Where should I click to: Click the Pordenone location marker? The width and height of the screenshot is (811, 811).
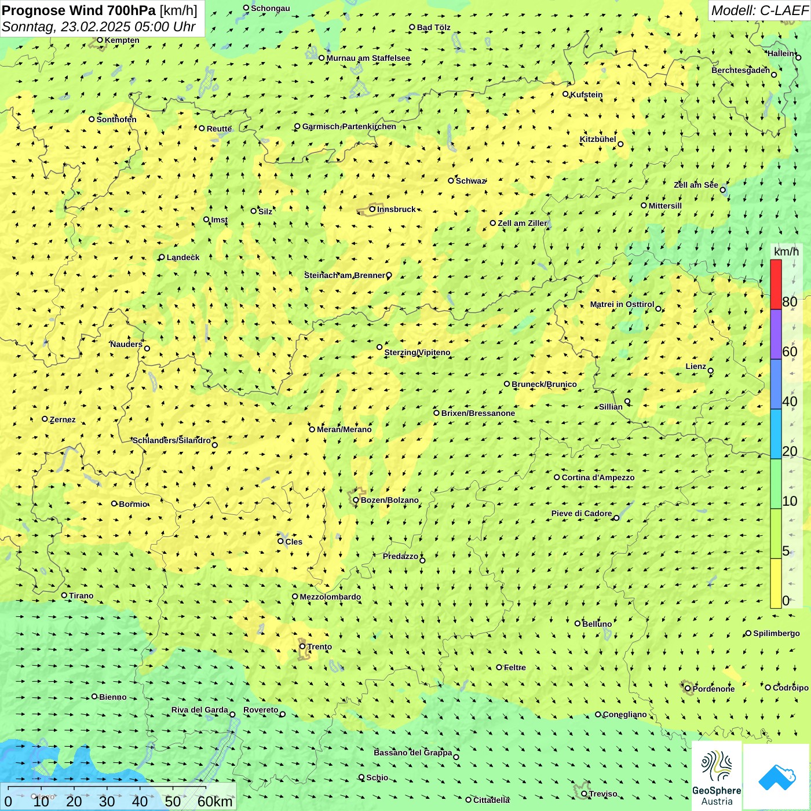688,688
